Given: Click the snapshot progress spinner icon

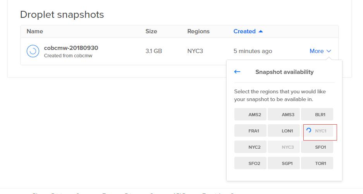Looking at the screenshot, I should pyautogui.click(x=33, y=51).
